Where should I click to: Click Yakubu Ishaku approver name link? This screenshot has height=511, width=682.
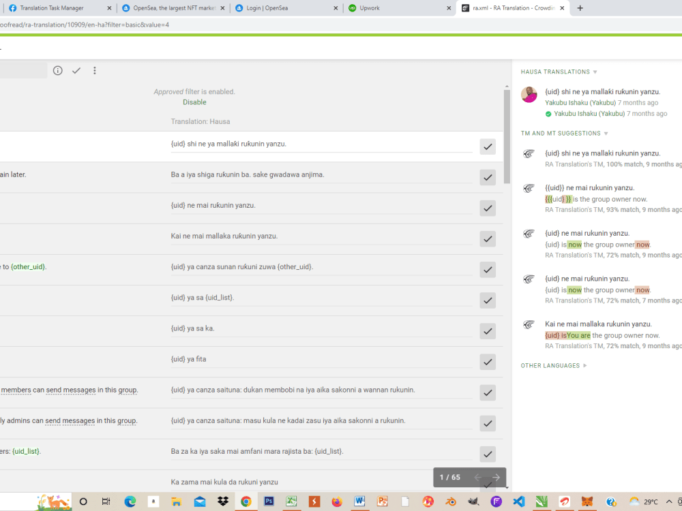(589, 113)
